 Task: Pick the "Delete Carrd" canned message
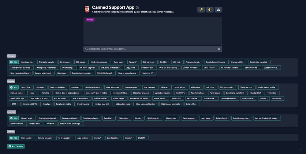[222, 118]
